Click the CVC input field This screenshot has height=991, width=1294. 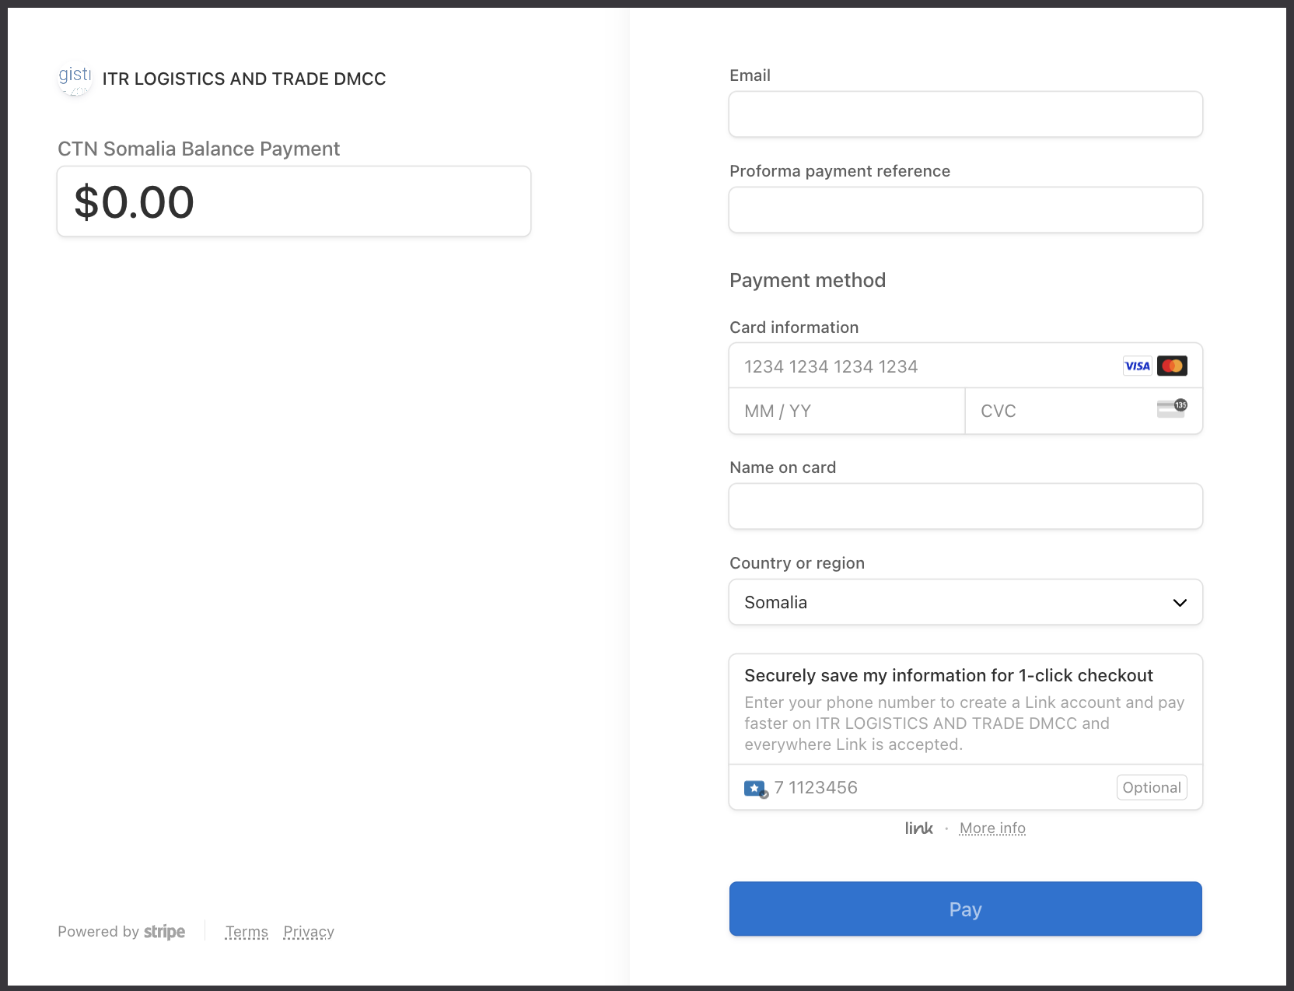[x=1083, y=411]
